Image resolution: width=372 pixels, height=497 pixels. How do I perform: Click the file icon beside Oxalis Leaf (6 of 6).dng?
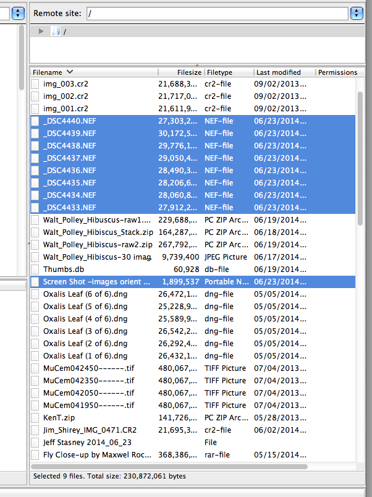click(35, 294)
